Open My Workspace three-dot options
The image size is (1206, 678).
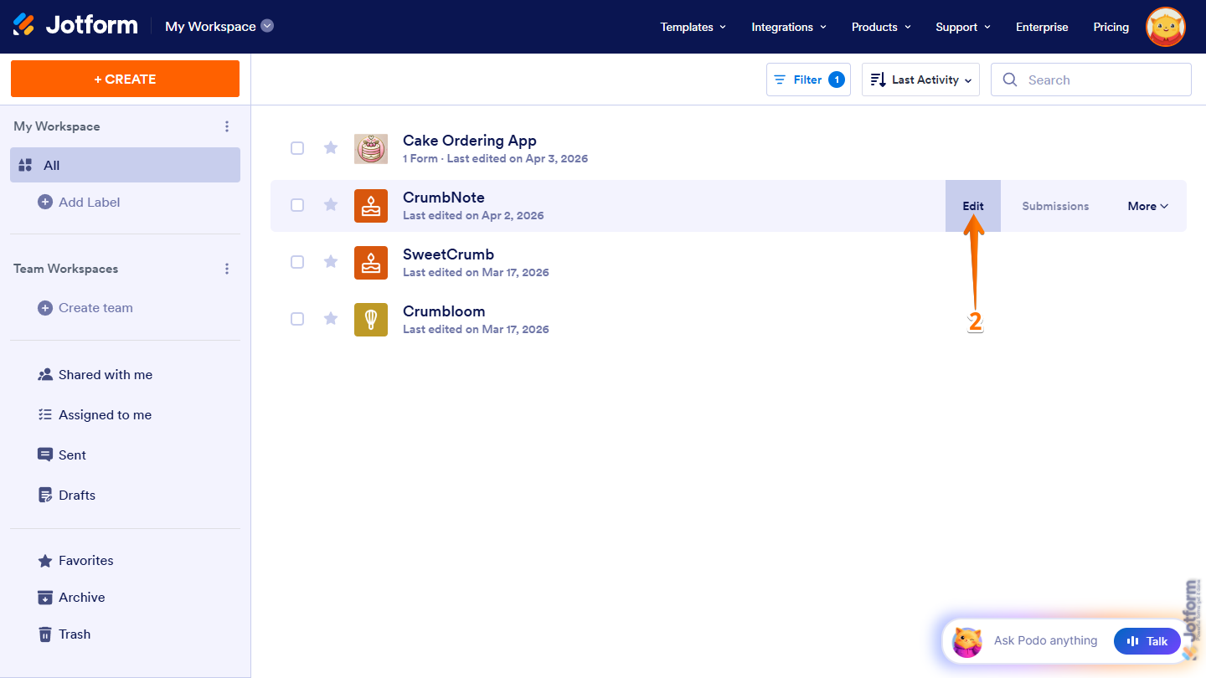point(227,126)
